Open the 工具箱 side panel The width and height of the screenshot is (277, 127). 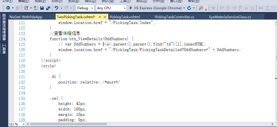click(4, 49)
